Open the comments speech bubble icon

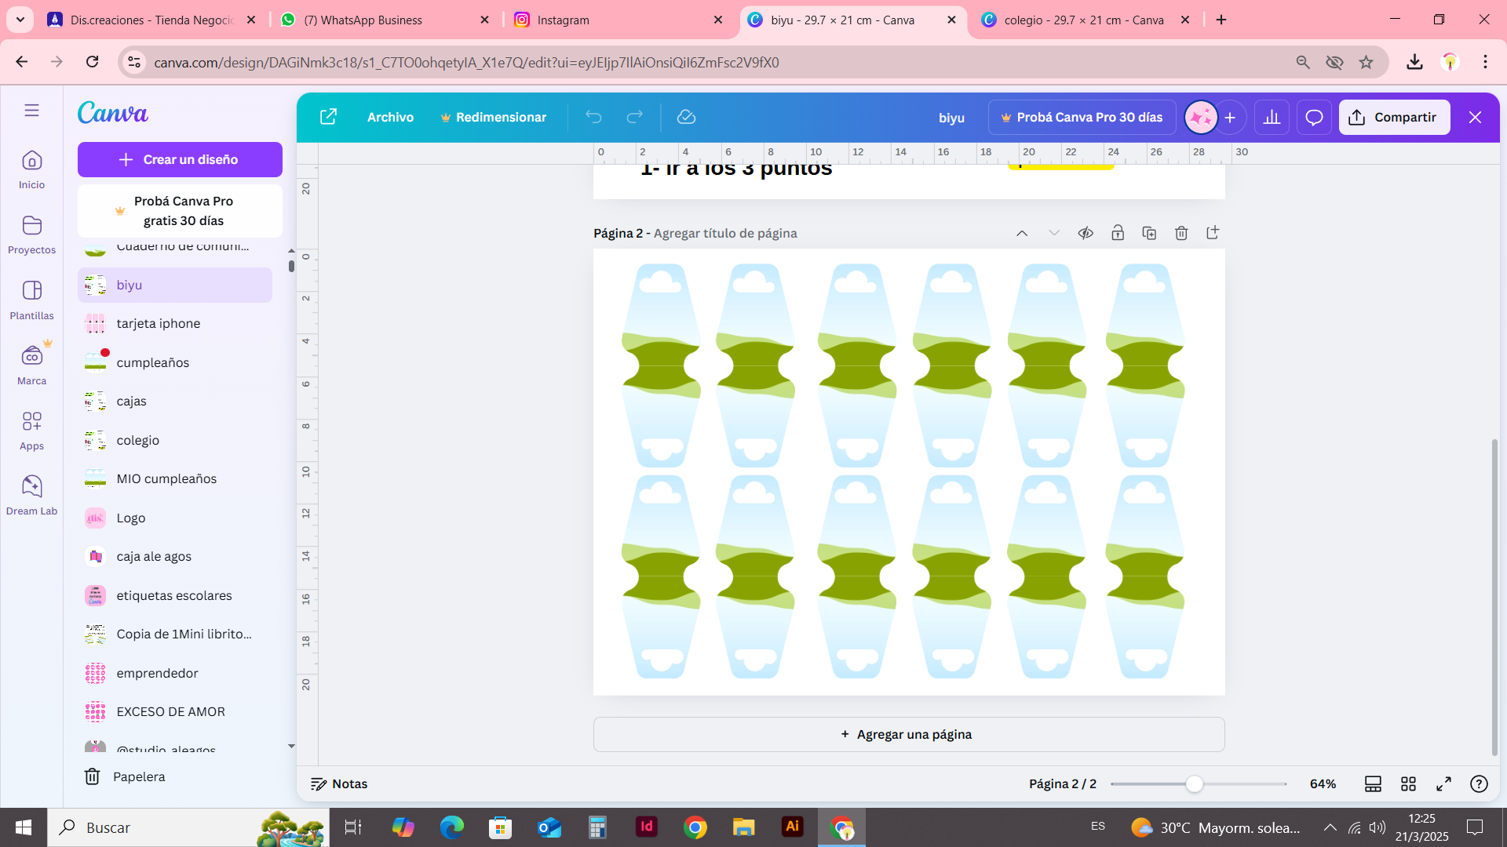1314,118
